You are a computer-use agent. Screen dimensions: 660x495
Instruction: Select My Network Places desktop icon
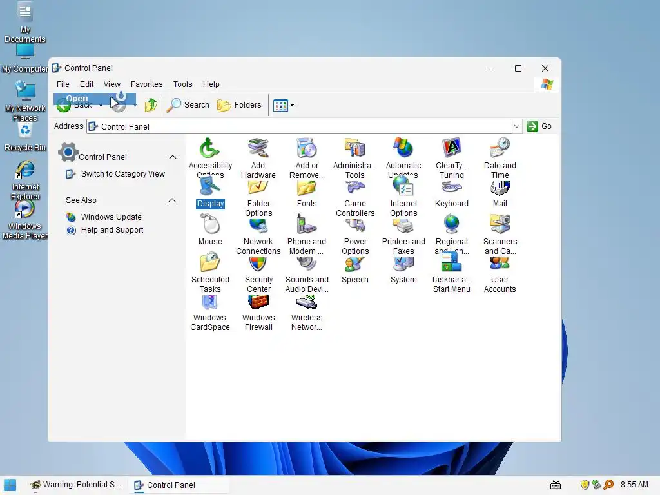point(25,101)
